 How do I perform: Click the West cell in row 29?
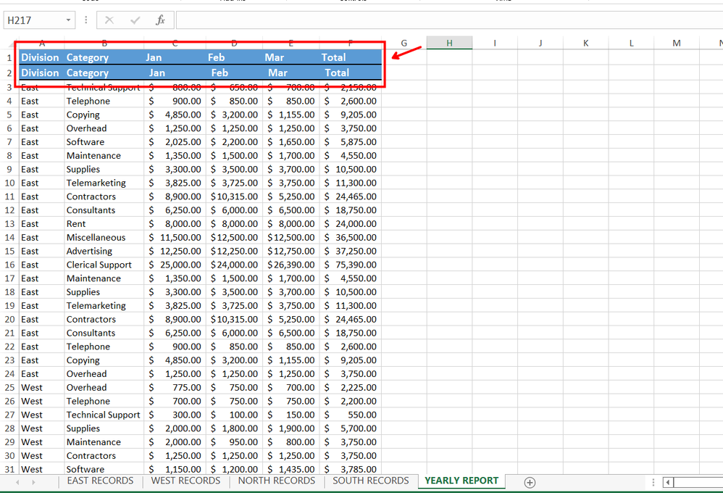[41, 442]
